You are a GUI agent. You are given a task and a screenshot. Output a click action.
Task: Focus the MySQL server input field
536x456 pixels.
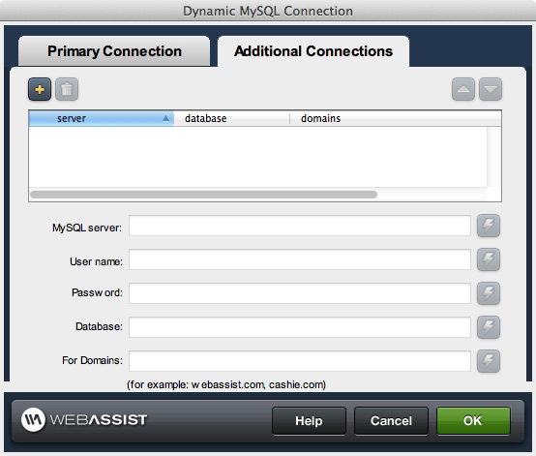point(300,226)
